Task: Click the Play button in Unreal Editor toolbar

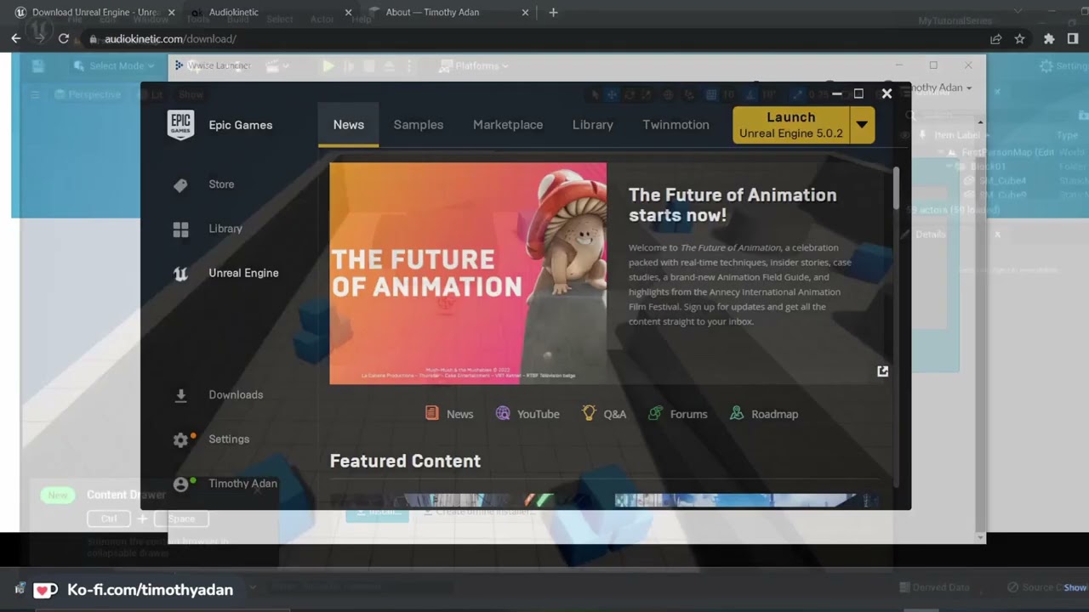Action: click(328, 66)
